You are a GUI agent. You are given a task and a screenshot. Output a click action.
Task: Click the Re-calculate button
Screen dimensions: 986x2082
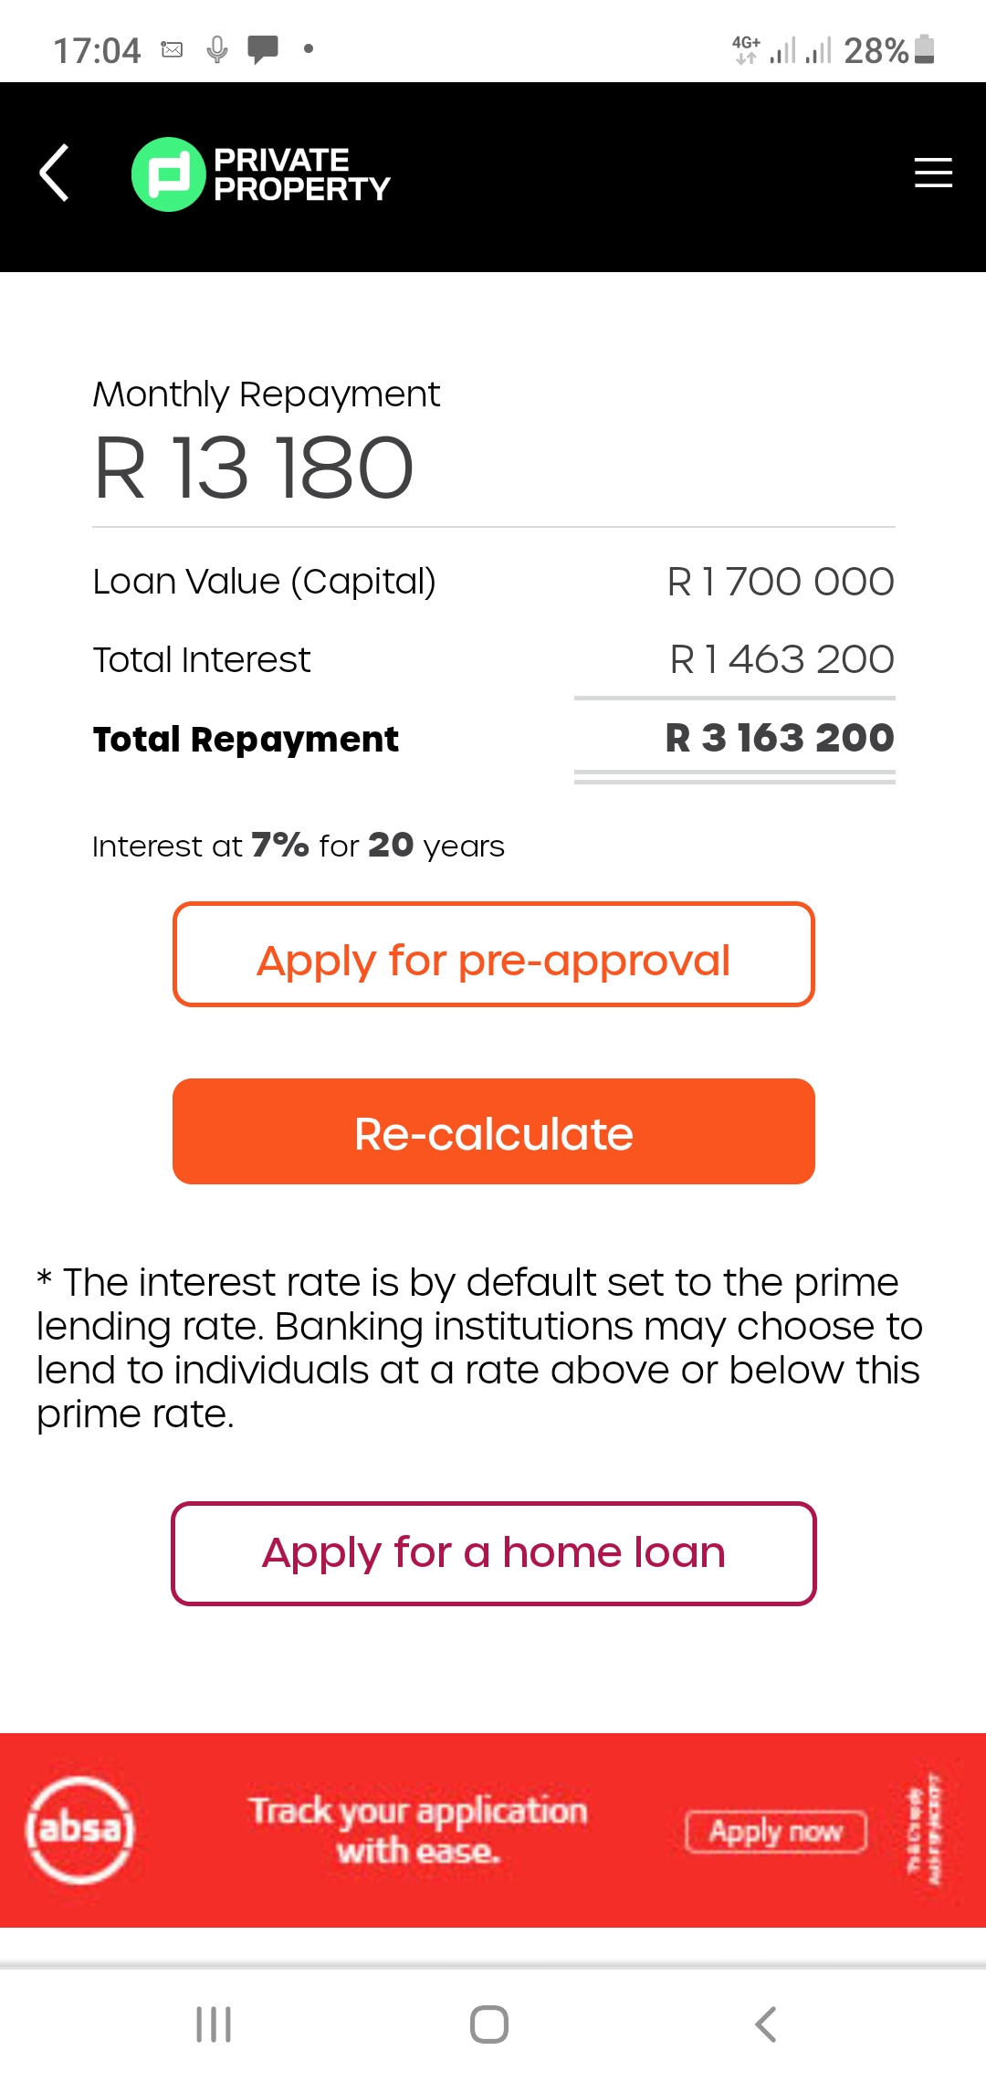coord(494,1131)
